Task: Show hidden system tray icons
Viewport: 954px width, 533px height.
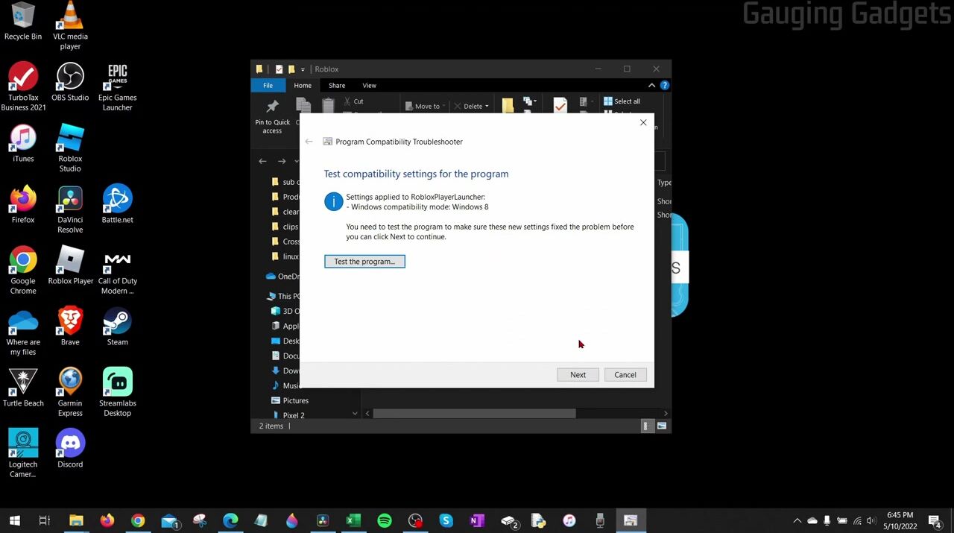Action: (x=797, y=520)
